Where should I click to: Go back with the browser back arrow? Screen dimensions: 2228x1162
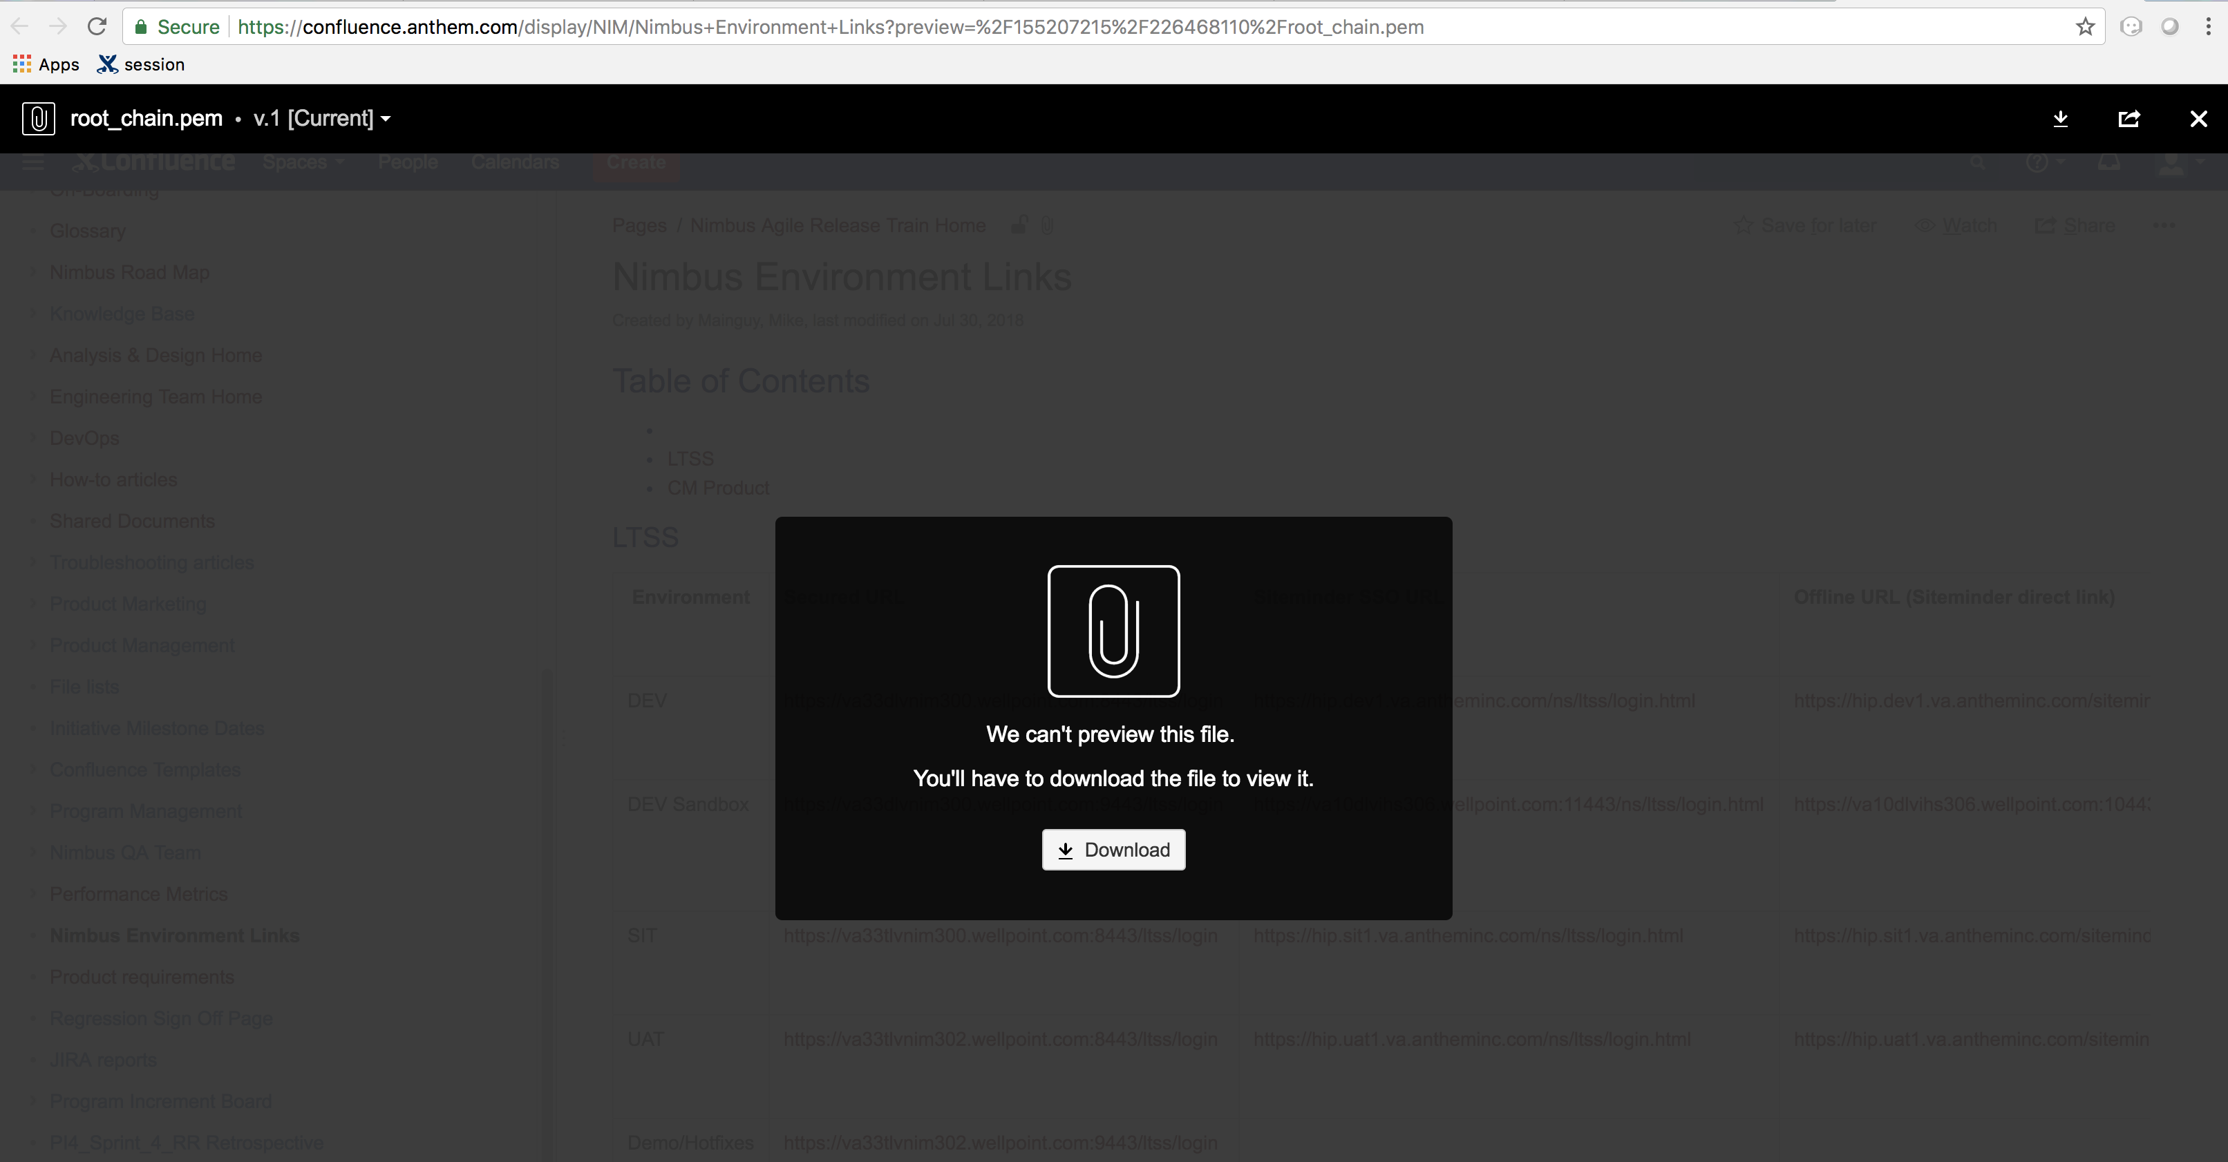[20, 27]
